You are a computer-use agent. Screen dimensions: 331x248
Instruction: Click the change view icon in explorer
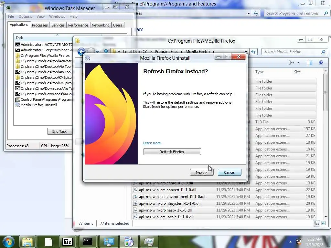click(x=292, y=62)
